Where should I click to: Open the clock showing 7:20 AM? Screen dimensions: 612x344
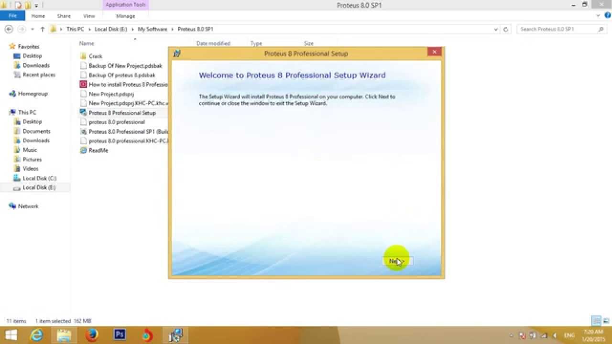[x=593, y=335]
